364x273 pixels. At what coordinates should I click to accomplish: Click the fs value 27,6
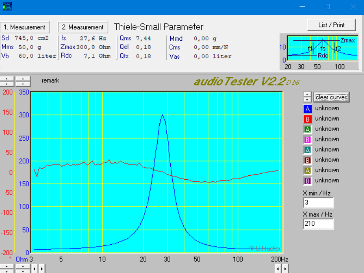pyautogui.click(x=87, y=38)
